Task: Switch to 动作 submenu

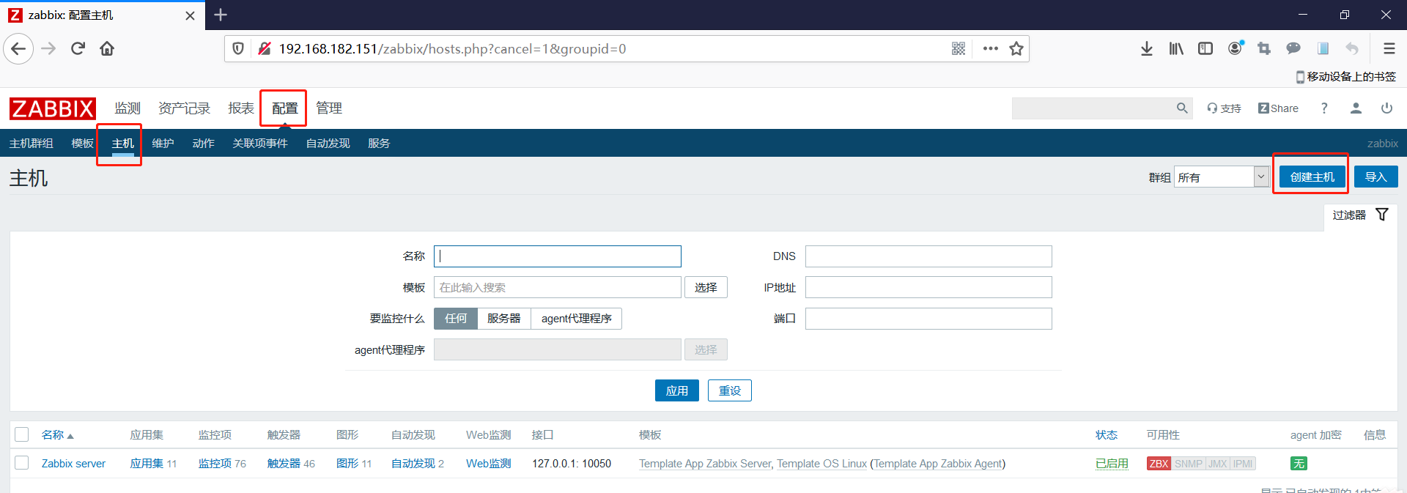Action: (203, 144)
